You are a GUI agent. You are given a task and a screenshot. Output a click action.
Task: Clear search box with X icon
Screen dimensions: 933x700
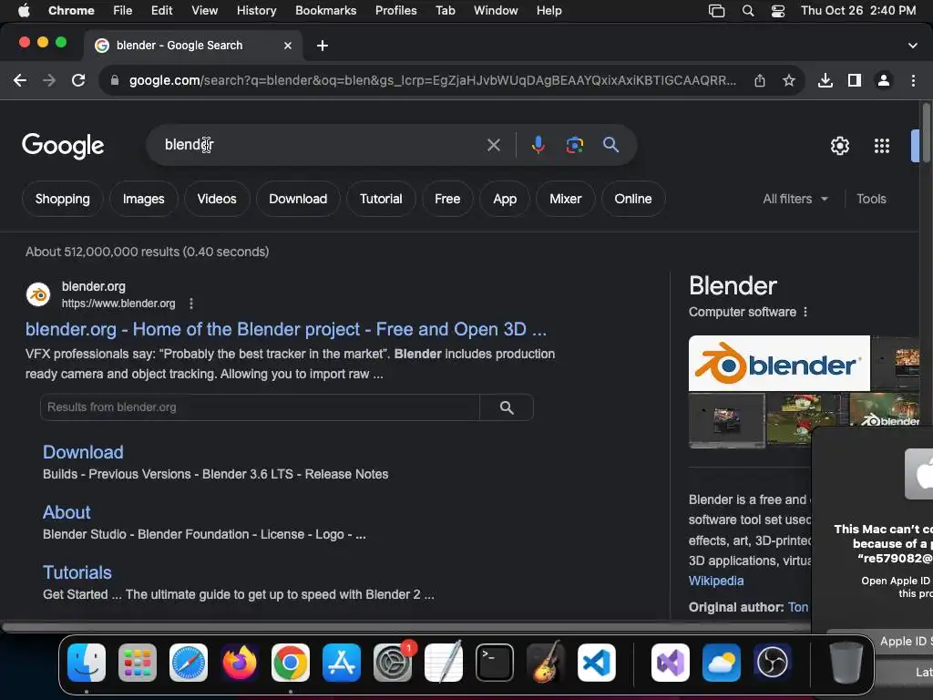point(493,145)
